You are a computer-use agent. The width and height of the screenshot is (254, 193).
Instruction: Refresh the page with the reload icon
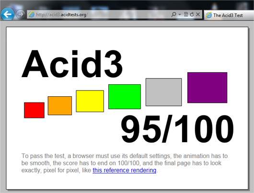pyautogui.click(x=192, y=14)
